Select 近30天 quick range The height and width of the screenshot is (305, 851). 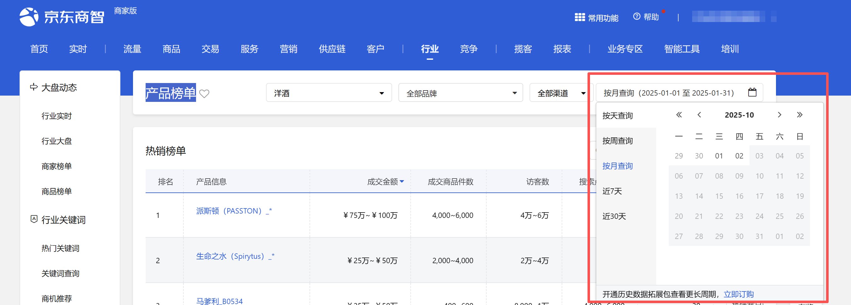click(614, 216)
